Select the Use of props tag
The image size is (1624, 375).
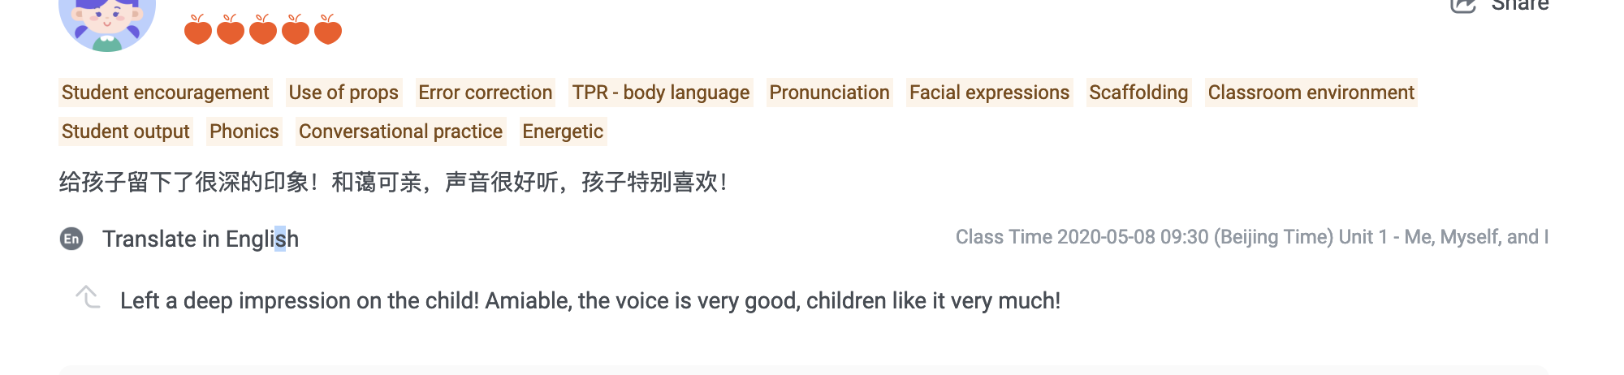point(343,93)
